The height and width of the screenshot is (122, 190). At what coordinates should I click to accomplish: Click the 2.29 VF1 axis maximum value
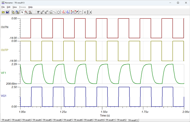click(14, 64)
